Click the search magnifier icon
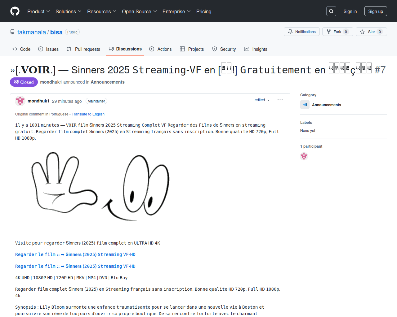The width and height of the screenshot is (397, 317). click(331, 11)
